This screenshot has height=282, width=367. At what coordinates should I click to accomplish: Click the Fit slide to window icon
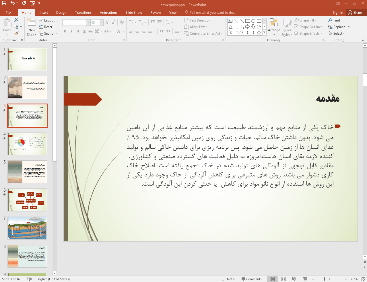coord(363,279)
